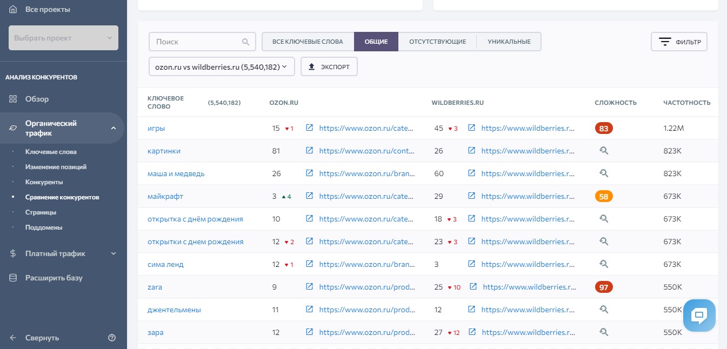Open the live chat widget
This screenshot has width=727, height=349.
pyautogui.click(x=699, y=314)
